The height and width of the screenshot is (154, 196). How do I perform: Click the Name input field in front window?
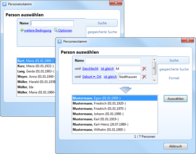coord(113,61)
